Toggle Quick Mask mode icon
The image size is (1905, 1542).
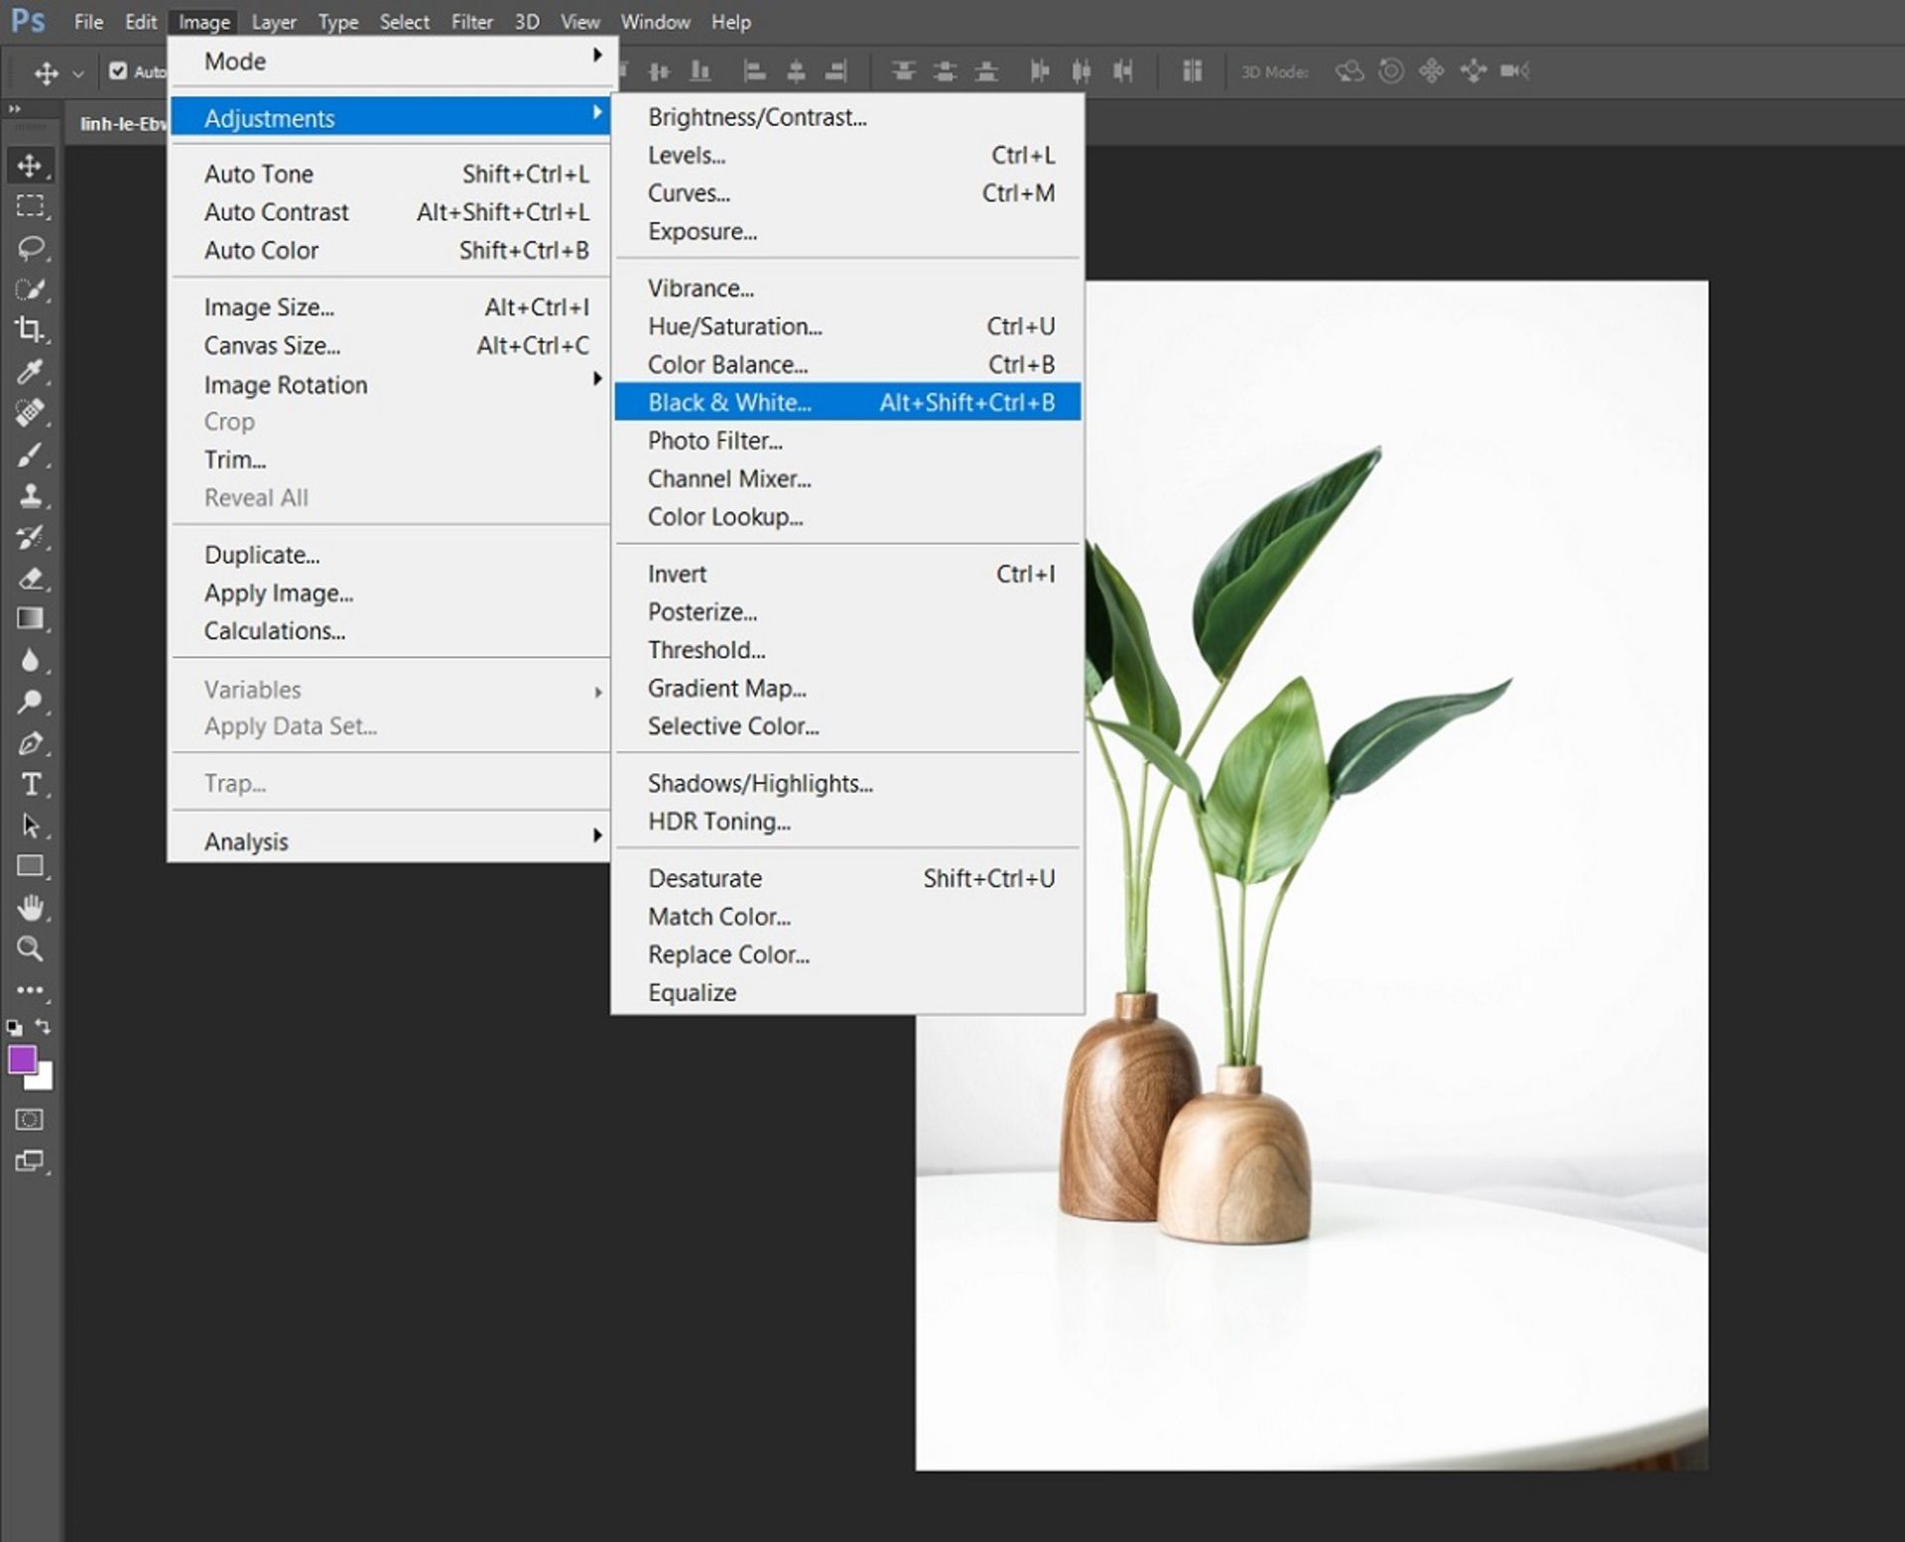click(30, 1120)
